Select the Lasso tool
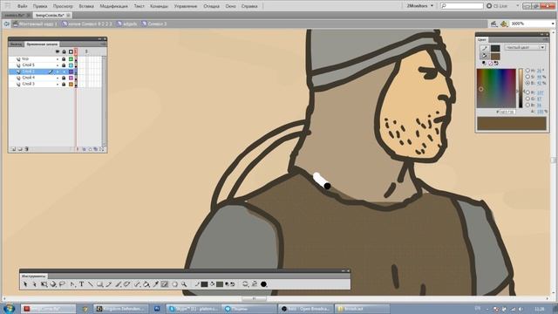This screenshot has width=558, height=314. 62,284
